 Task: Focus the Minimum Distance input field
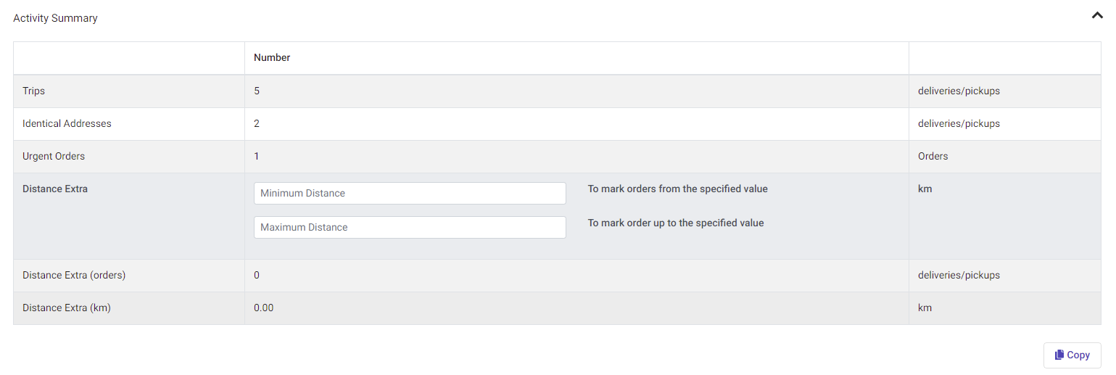[x=410, y=193]
